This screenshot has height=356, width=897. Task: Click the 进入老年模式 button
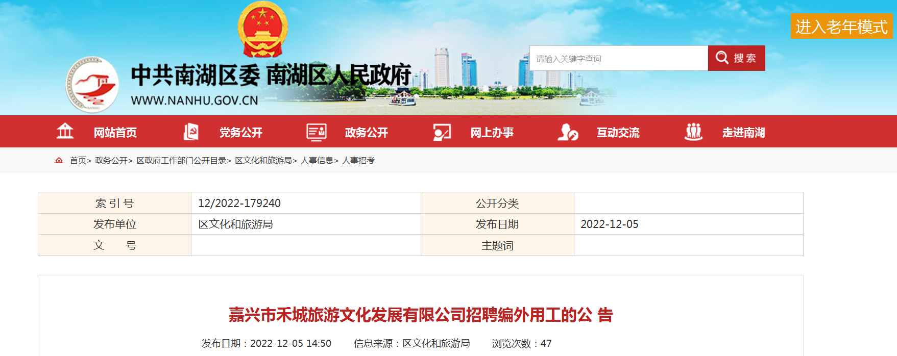click(x=842, y=26)
